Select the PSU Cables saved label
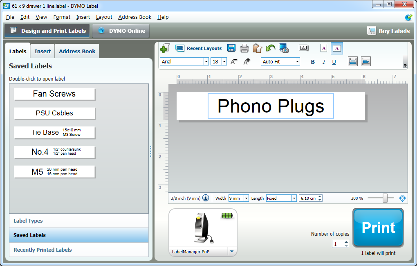The height and width of the screenshot is (266, 417). click(54, 113)
